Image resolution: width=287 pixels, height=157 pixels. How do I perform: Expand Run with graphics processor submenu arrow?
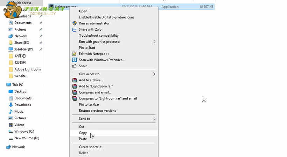(x=154, y=42)
